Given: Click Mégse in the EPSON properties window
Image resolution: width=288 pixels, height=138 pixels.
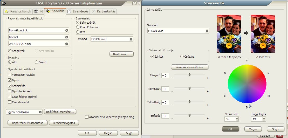Looking at the screenshot, I should click(x=108, y=133).
